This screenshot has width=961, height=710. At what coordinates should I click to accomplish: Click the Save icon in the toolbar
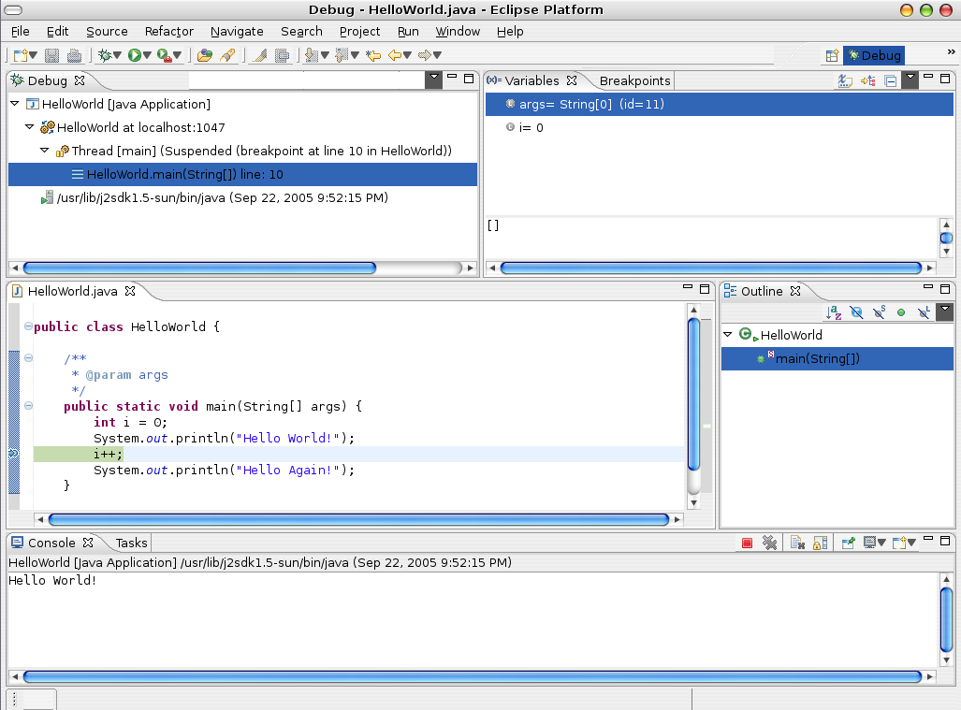point(52,55)
